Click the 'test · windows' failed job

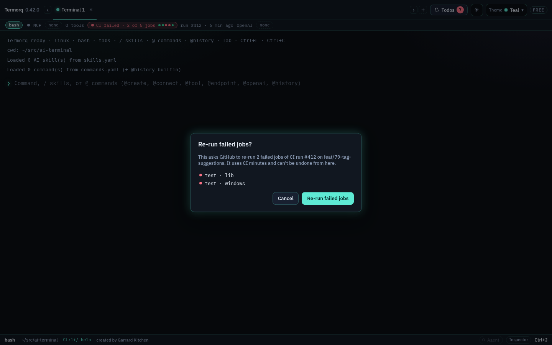click(222, 183)
